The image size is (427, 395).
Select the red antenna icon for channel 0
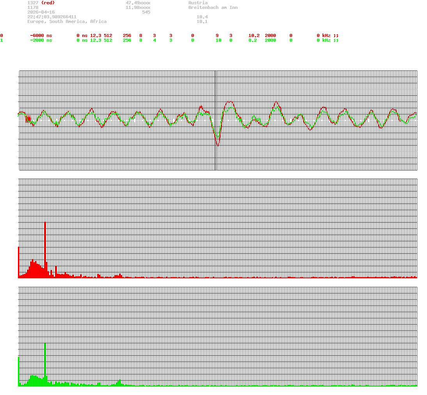click(x=335, y=35)
